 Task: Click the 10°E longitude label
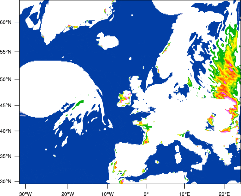click(184, 194)
